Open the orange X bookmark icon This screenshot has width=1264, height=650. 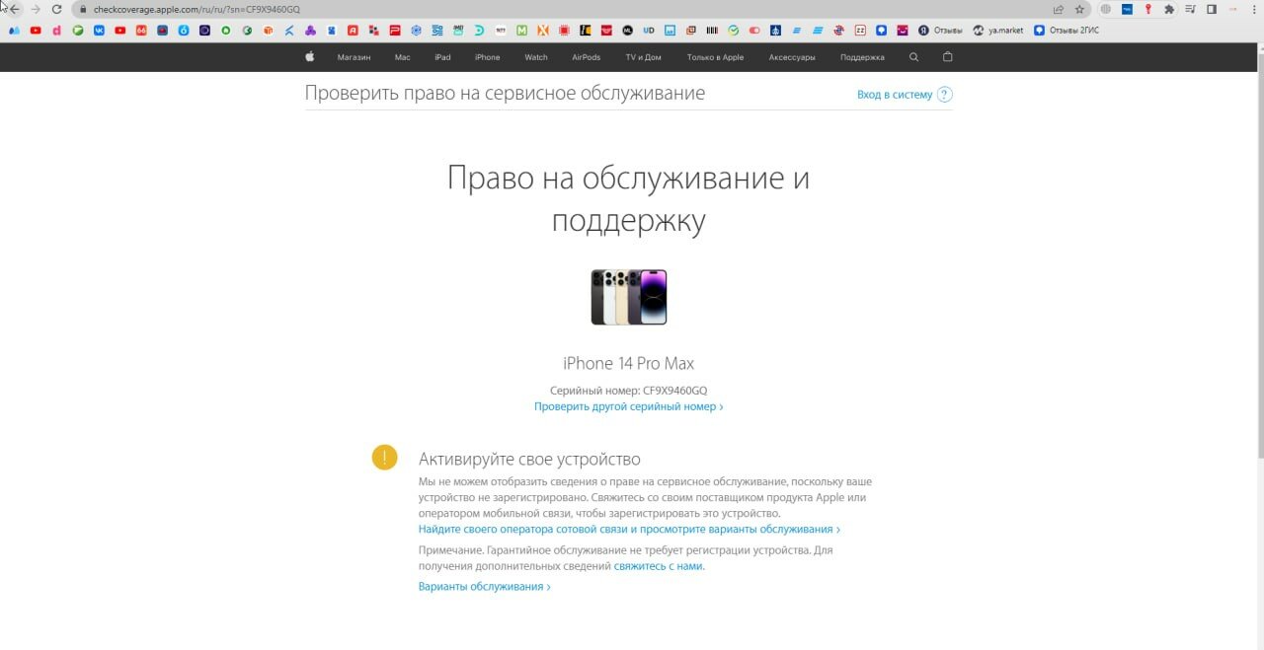click(543, 31)
